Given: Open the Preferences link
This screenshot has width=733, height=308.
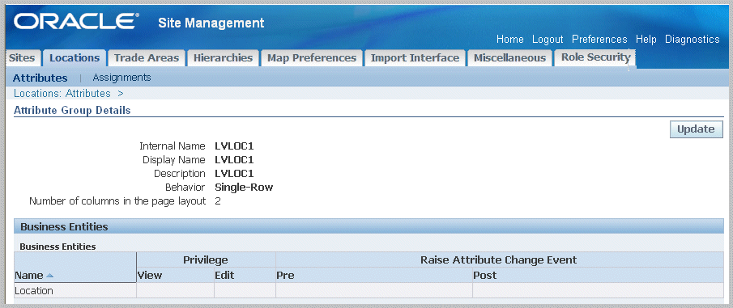Looking at the screenshot, I should (x=599, y=39).
